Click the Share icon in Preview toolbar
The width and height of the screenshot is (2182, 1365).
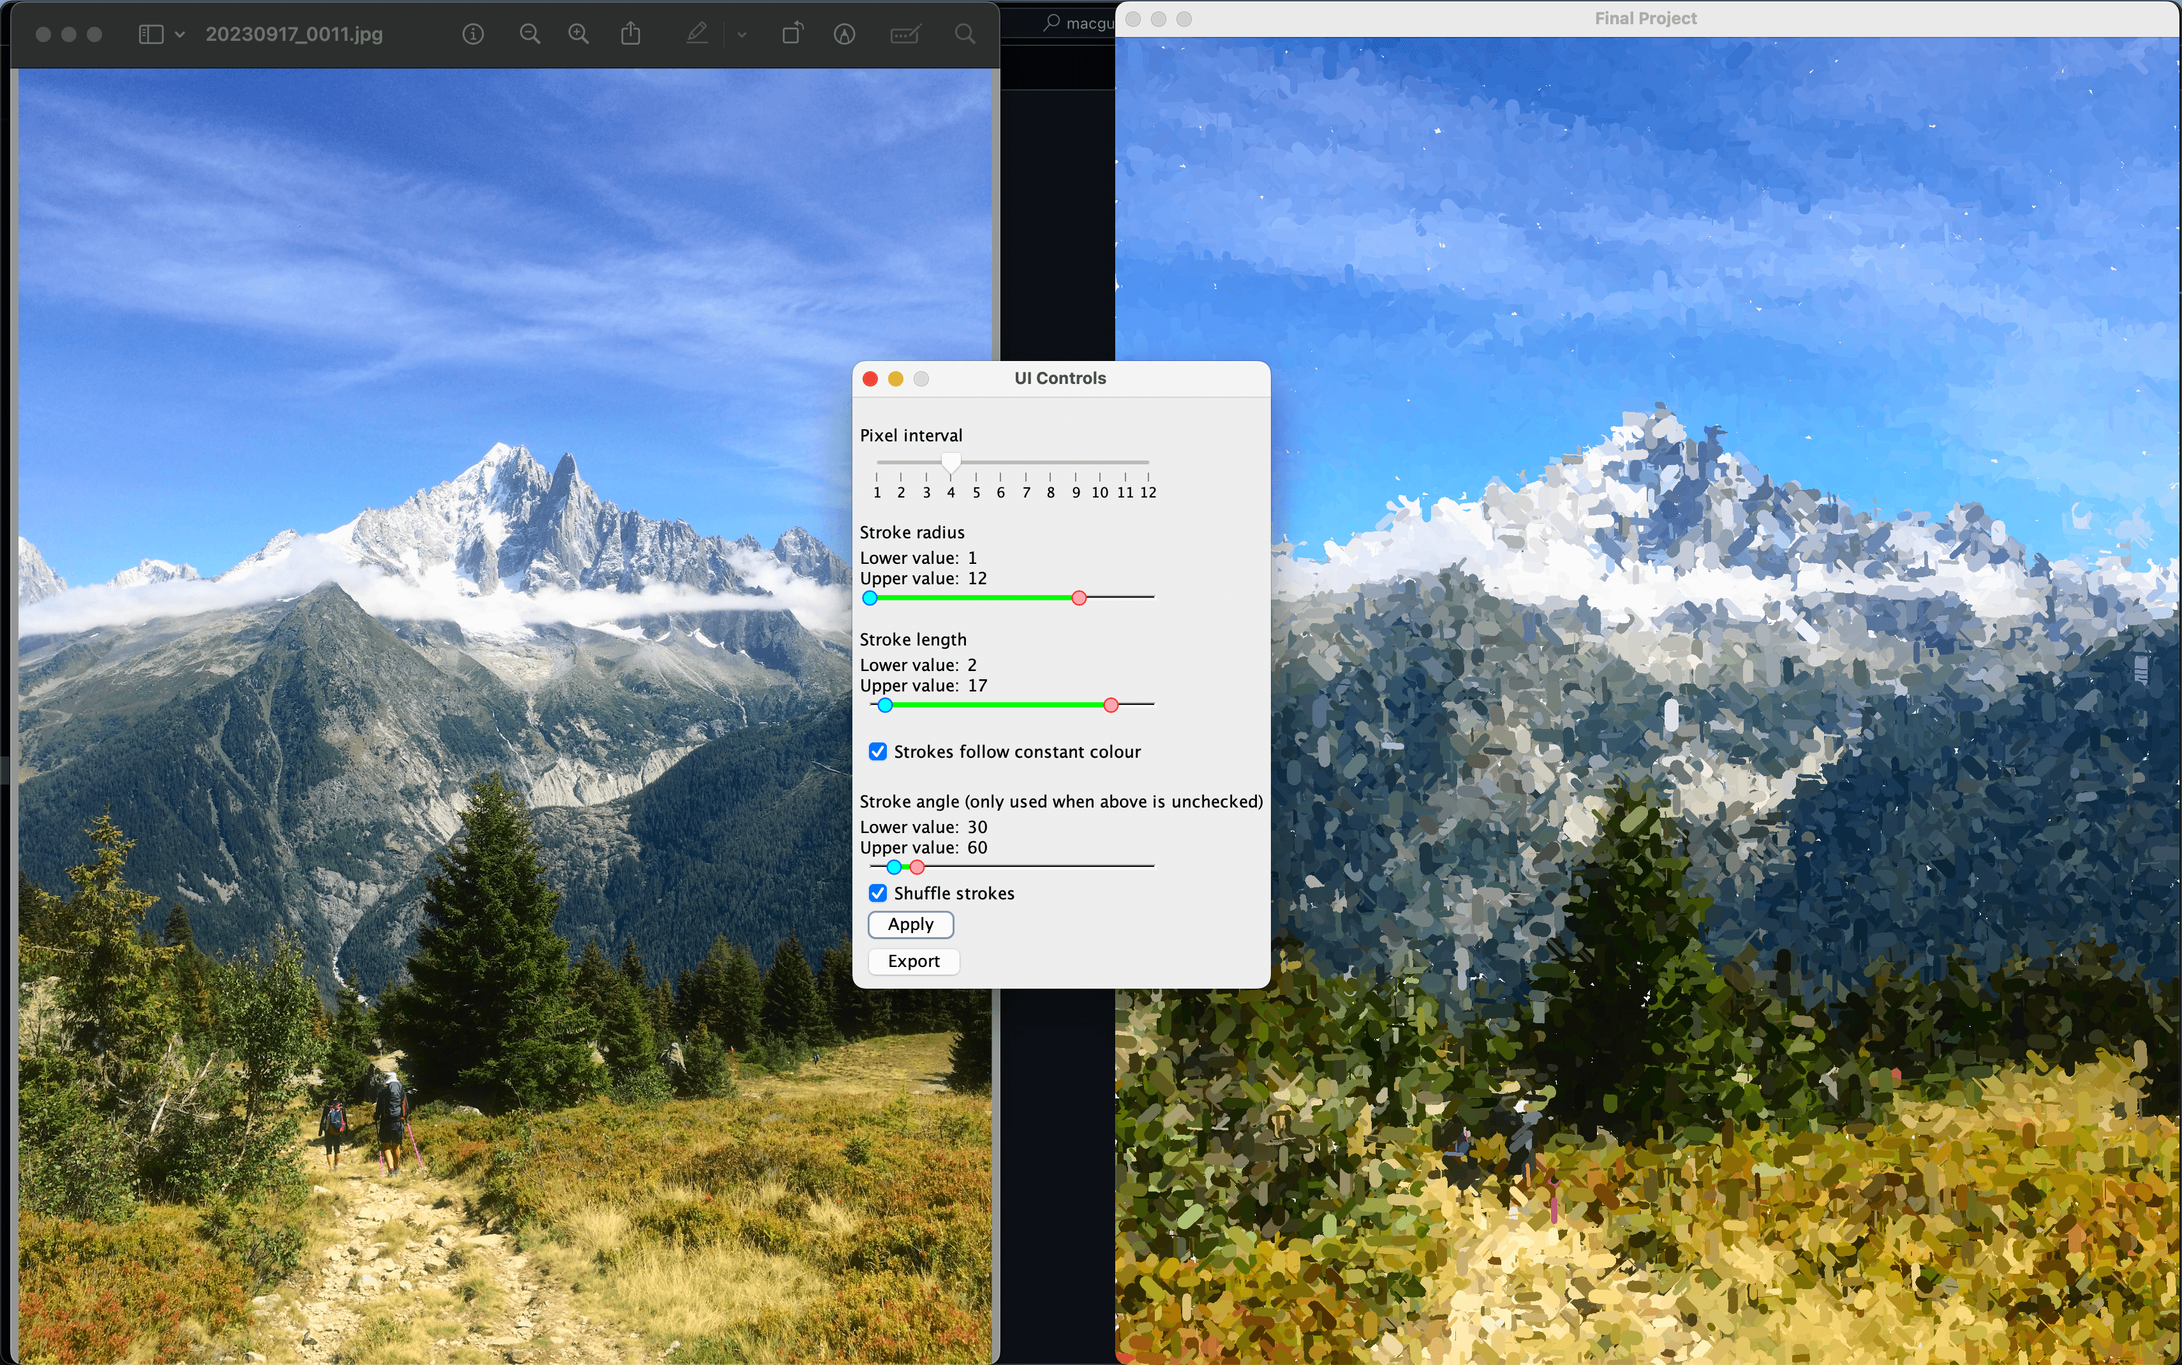631,34
